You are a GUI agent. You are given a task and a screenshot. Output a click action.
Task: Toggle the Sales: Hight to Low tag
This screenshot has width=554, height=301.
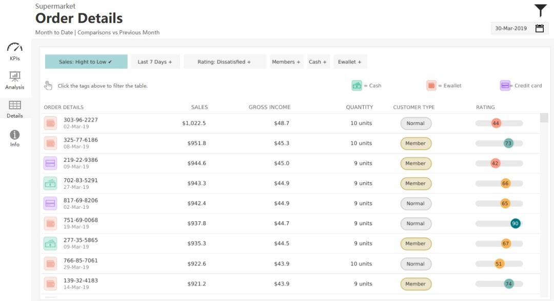click(x=86, y=61)
